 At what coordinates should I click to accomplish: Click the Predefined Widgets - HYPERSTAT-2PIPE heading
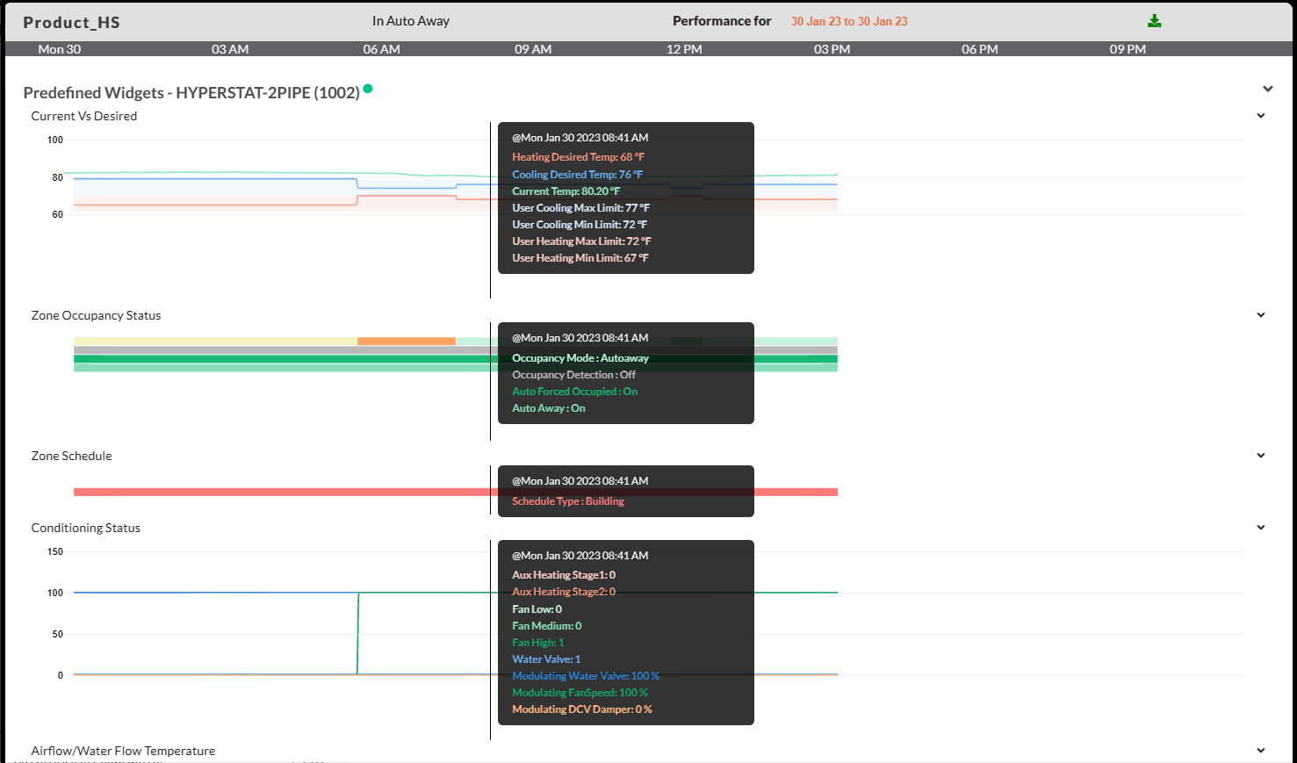tap(191, 92)
